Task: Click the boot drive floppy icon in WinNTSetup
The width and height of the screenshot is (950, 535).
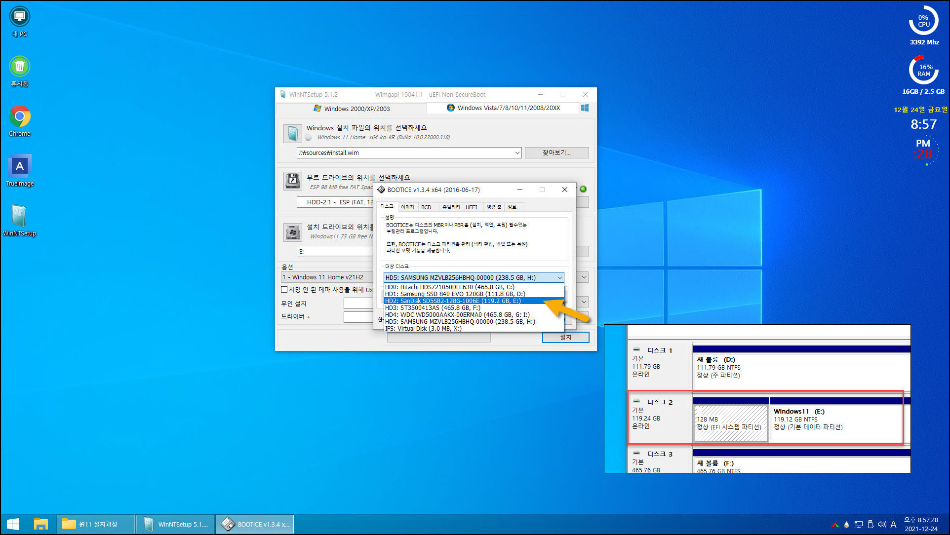Action: [x=293, y=181]
